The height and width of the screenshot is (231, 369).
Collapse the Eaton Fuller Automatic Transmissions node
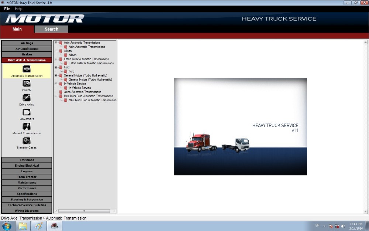(56, 59)
